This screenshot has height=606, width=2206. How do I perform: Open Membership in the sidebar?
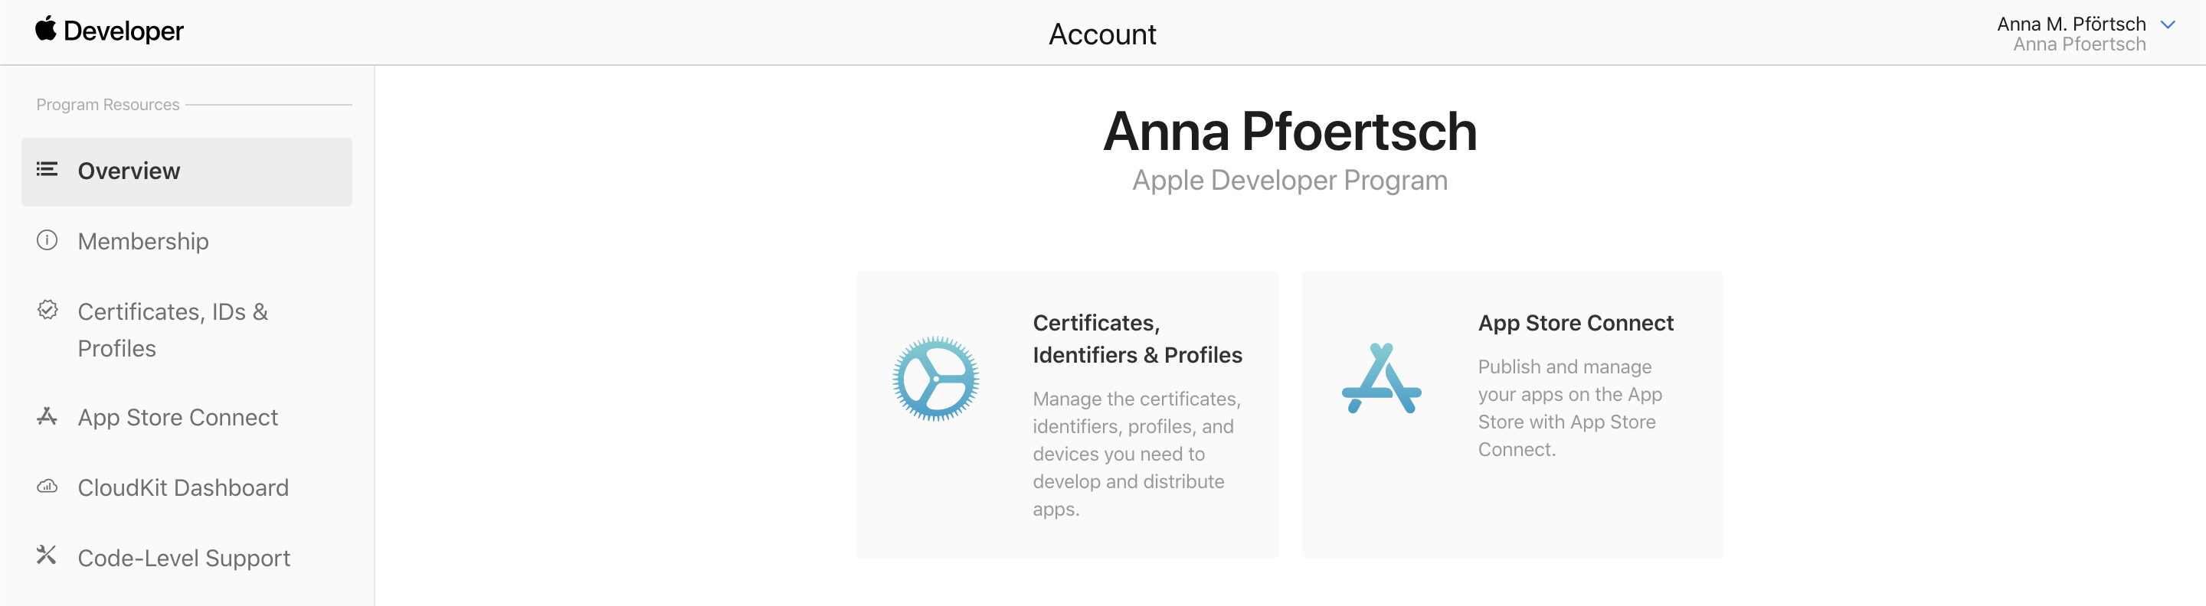[143, 241]
